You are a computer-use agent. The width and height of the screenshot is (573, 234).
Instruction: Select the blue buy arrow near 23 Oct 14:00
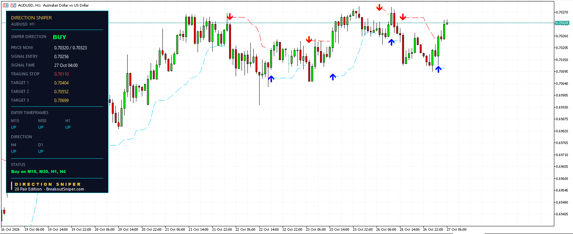coord(333,77)
